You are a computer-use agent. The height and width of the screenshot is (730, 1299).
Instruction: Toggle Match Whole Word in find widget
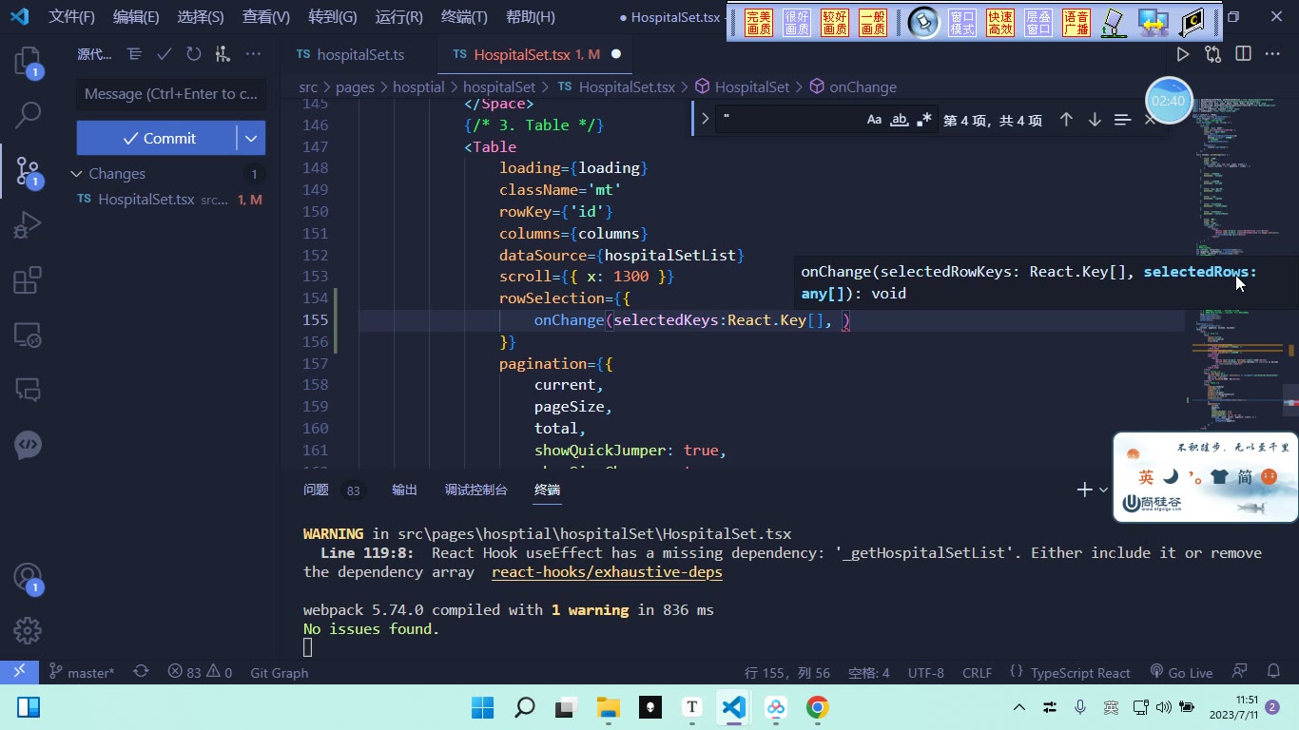pos(899,120)
